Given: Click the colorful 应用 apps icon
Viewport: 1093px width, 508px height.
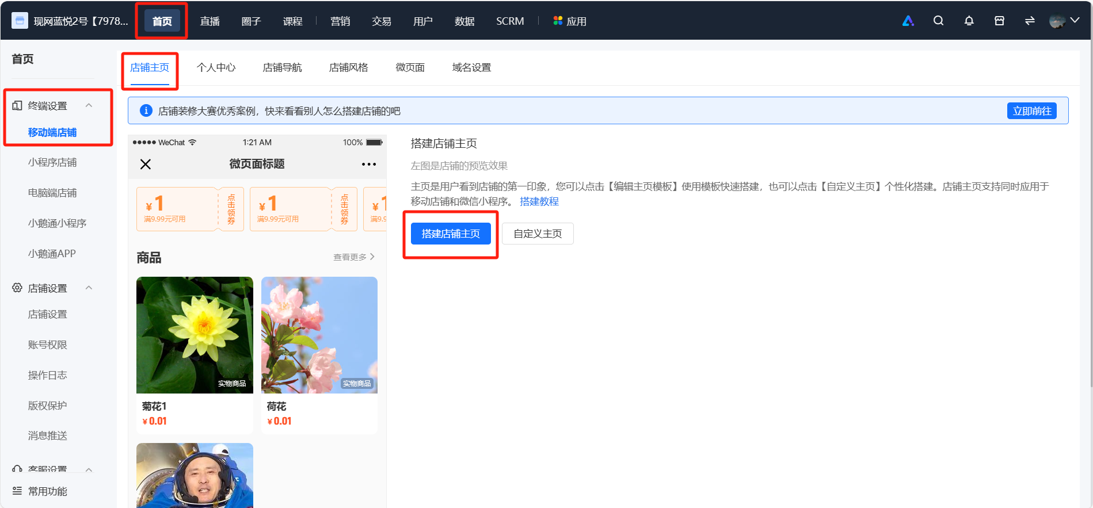Looking at the screenshot, I should [x=558, y=21].
